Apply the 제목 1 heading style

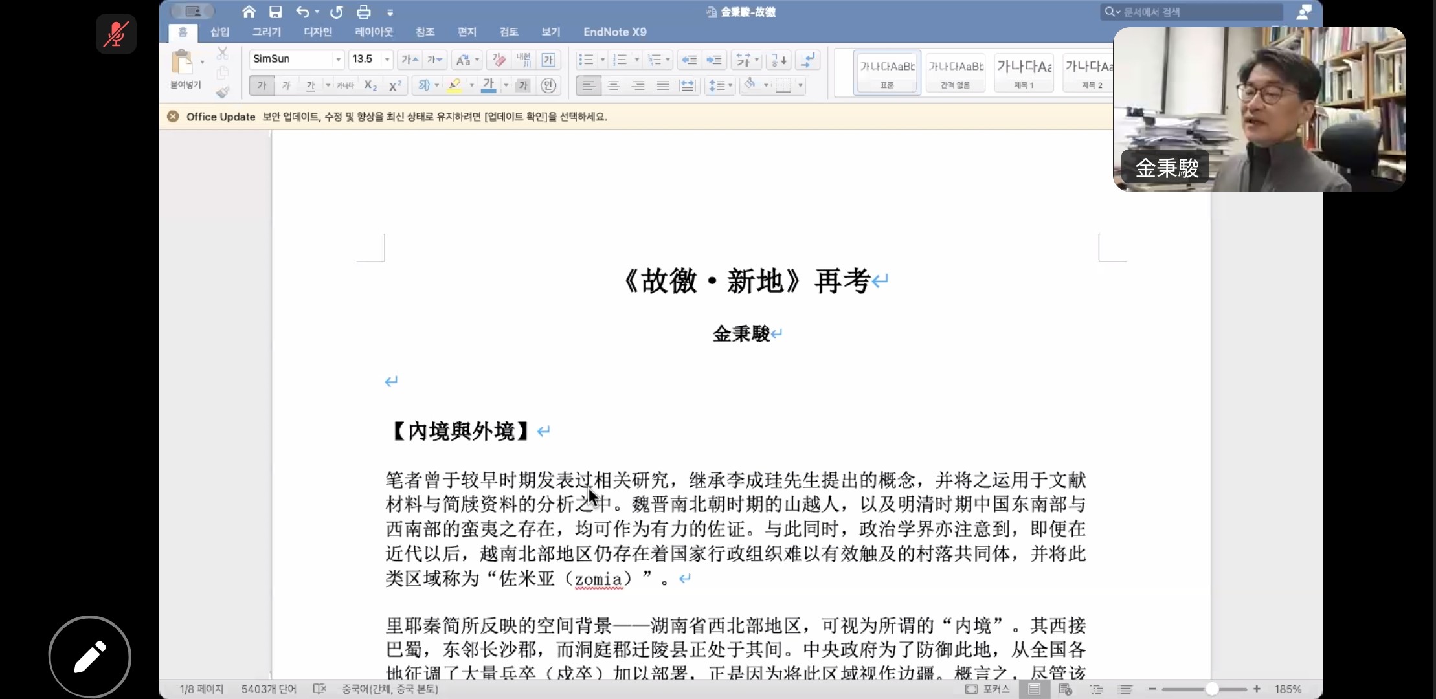[1024, 72]
